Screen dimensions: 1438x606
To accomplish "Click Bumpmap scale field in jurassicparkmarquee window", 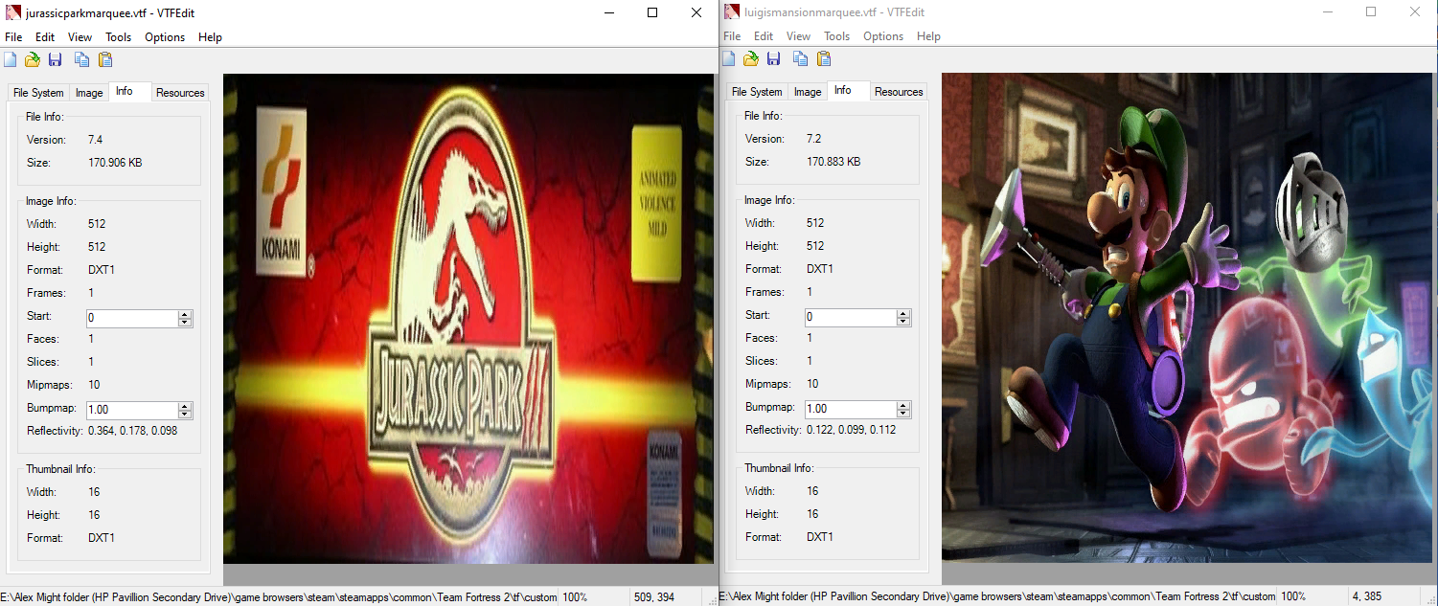I will point(131,410).
